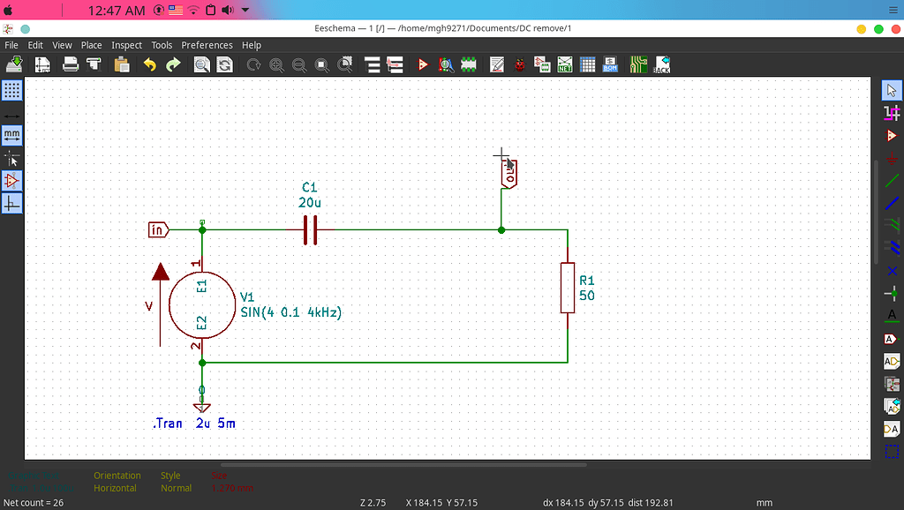Open the Place menu
The height and width of the screenshot is (510, 904).
[91, 45]
